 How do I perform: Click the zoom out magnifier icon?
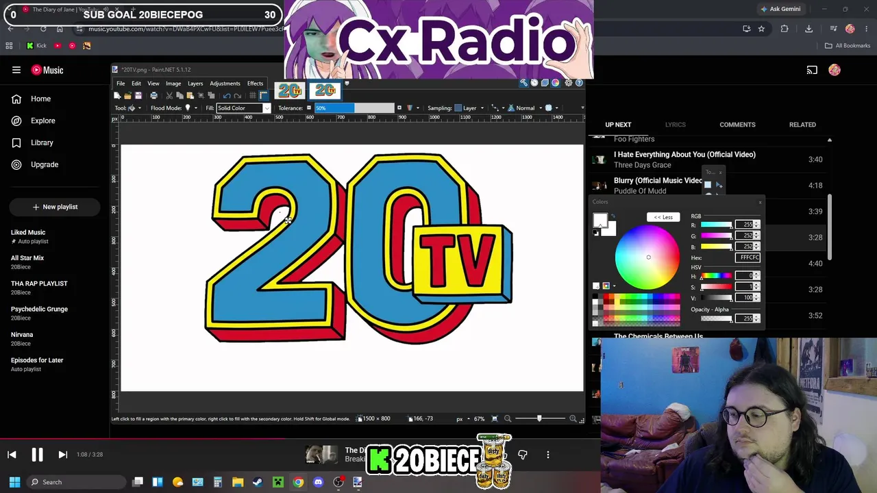508,419
